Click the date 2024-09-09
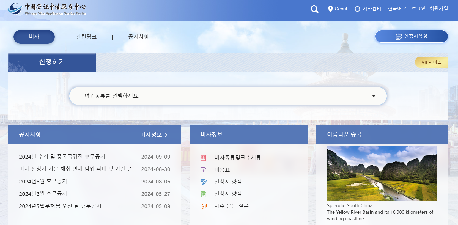The width and height of the screenshot is (458, 225). click(156, 157)
